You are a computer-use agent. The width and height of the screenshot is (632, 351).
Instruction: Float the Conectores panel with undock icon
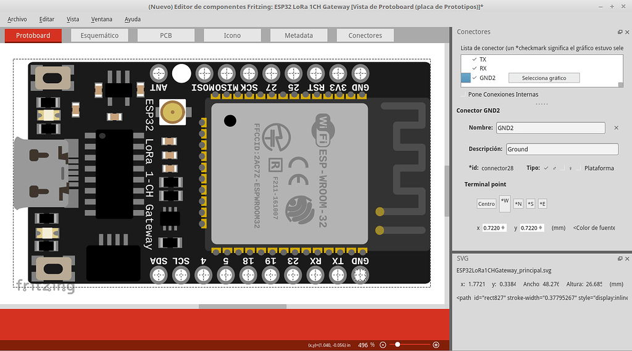[x=620, y=32]
